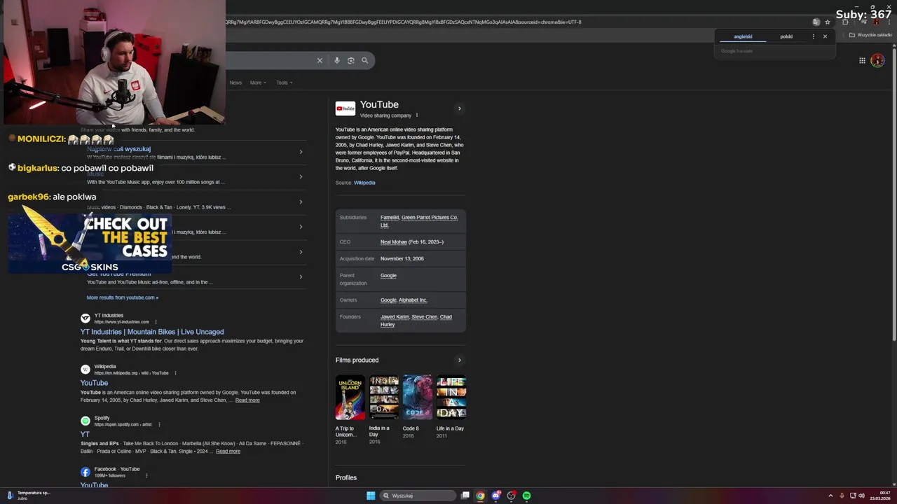
Task: Open Wszystkie zakładki bookmarks folder
Action: coord(870,35)
